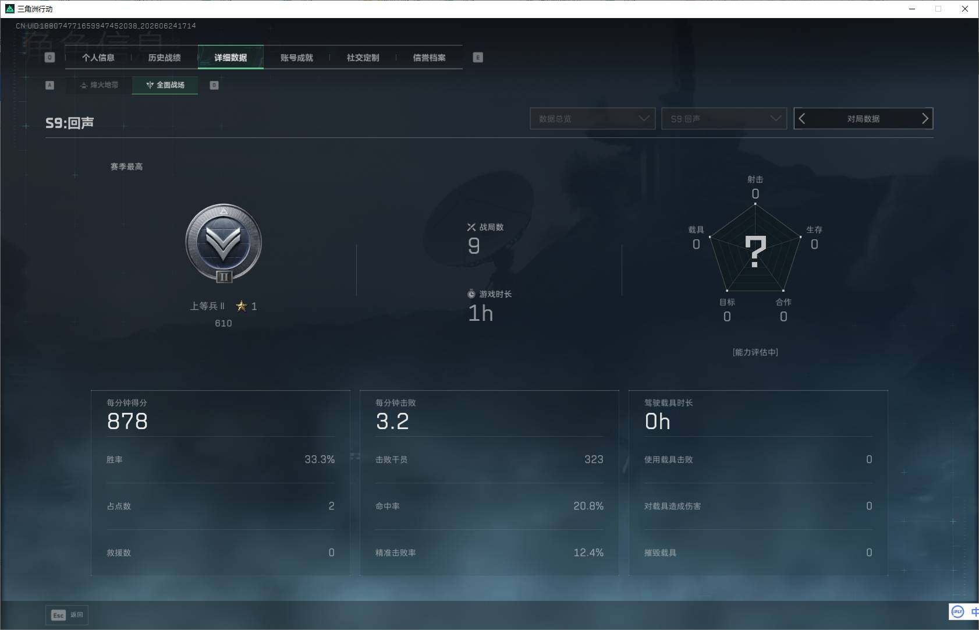Click the 载具 radar axis label
Screen dimensions: 979x630
click(x=696, y=229)
